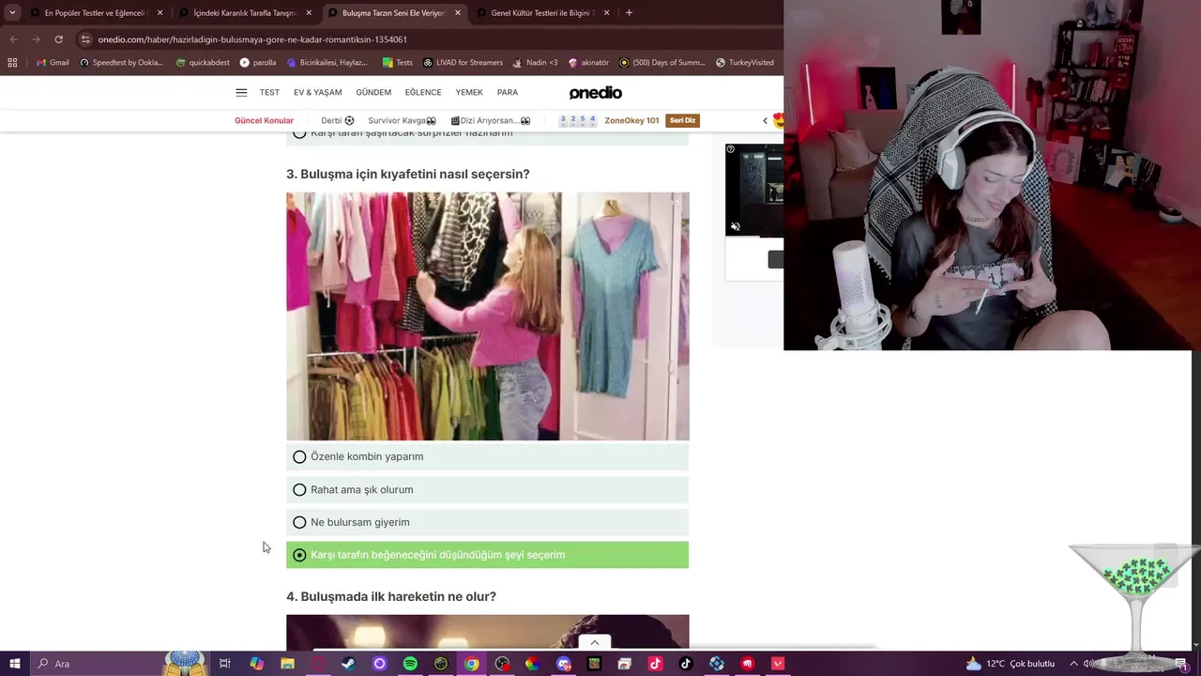Expand the bottom panel up-chevron
1201x676 pixels.
tap(594, 643)
